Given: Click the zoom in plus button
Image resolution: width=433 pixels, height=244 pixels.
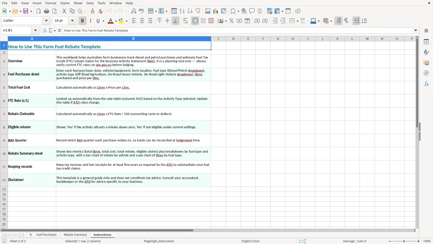Looking at the screenshot, I should 419,241.
